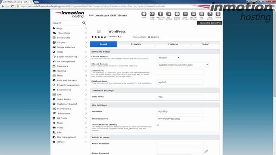The image size is (276, 155).
Task: Click the Image Galleries picture icon
Action: tap(54, 47)
